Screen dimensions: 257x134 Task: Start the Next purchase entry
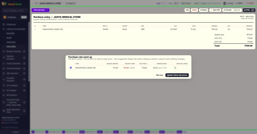40,10
